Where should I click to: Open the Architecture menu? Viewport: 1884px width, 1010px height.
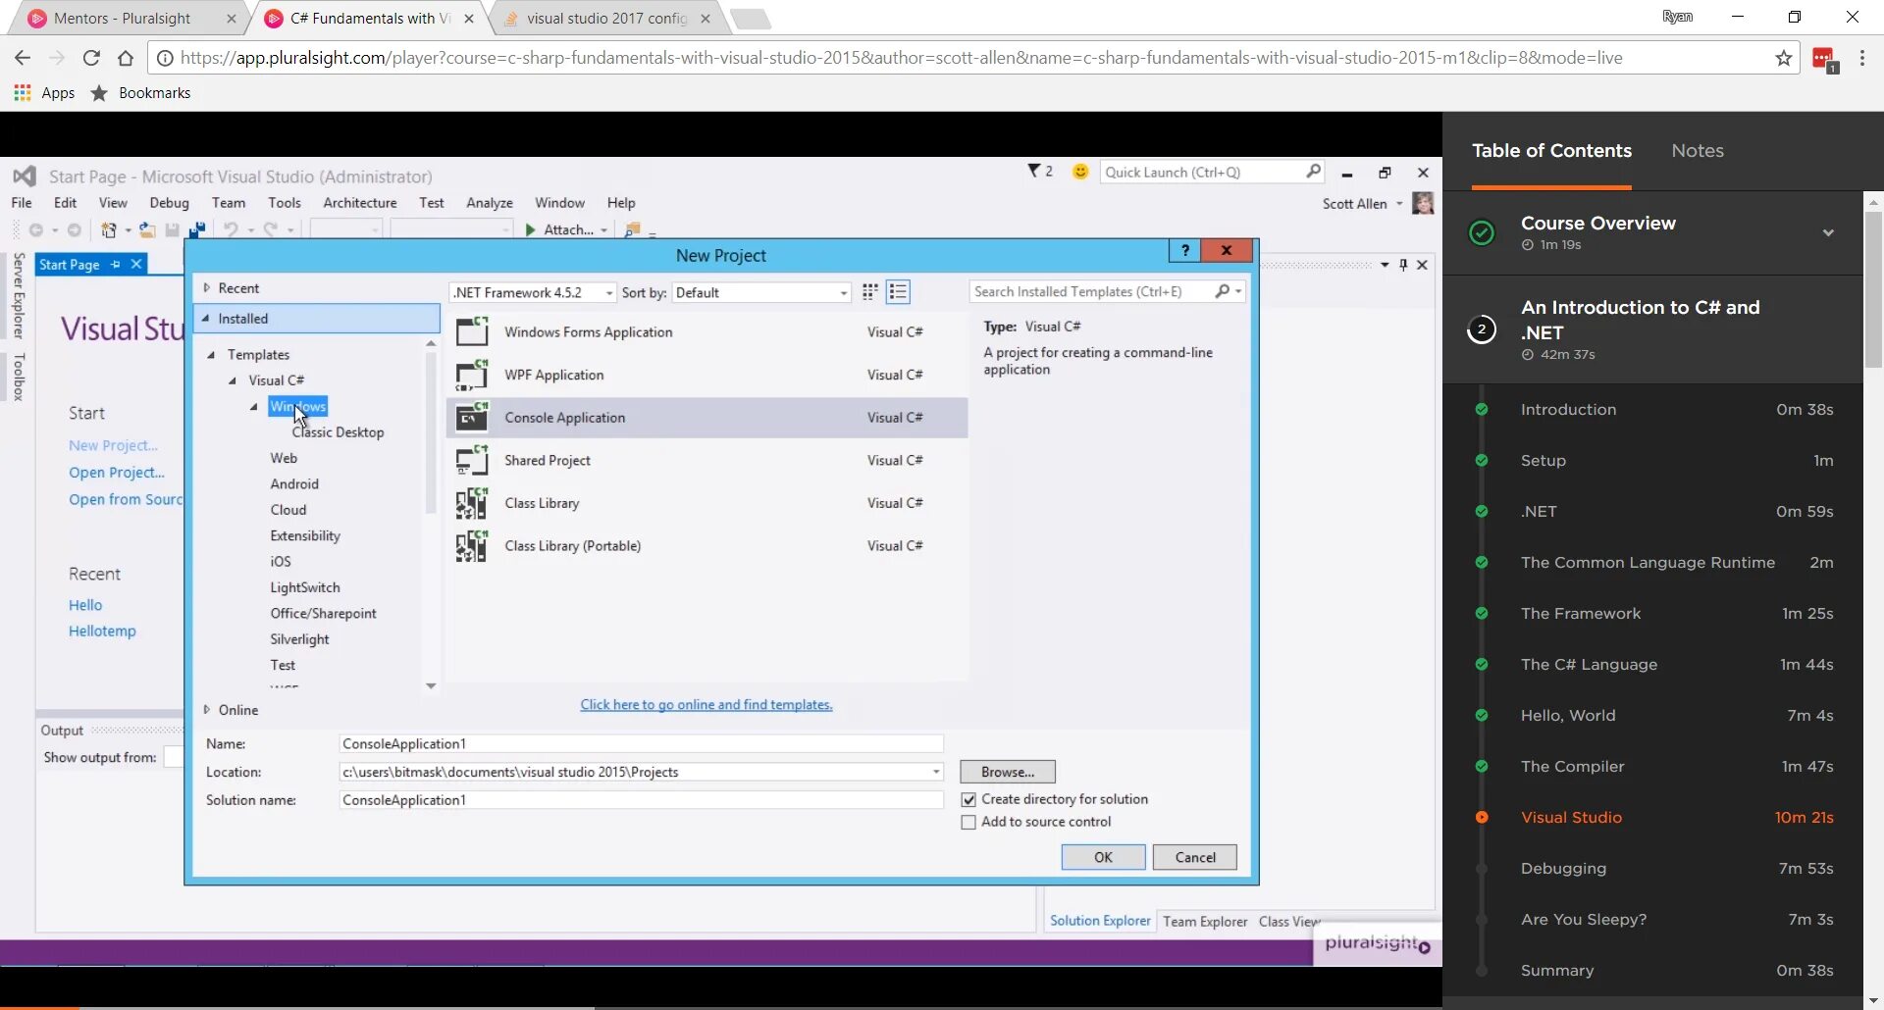360,203
